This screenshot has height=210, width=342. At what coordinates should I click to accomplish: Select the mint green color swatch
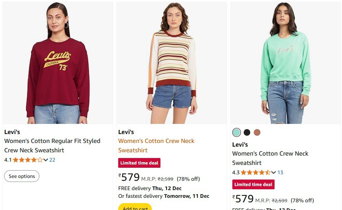(x=236, y=132)
